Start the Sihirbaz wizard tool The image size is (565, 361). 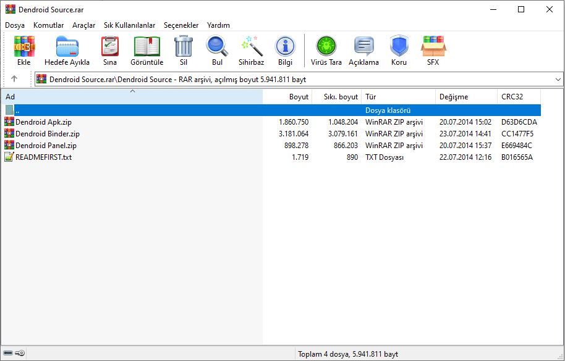coord(252,51)
